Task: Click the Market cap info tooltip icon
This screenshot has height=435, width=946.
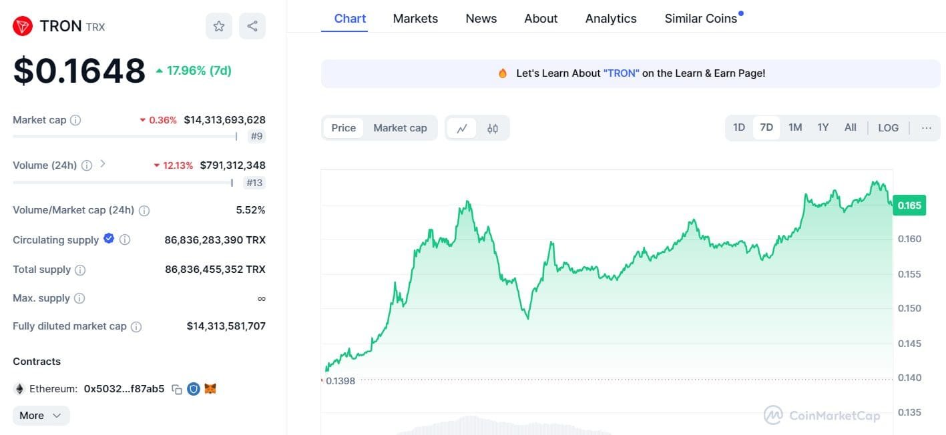Action: pos(75,120)
